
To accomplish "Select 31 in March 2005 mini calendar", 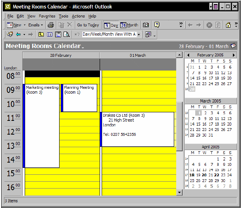I will 211,135.
